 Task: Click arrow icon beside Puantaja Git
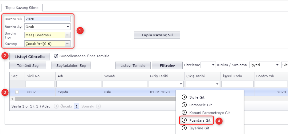(185, 120)
